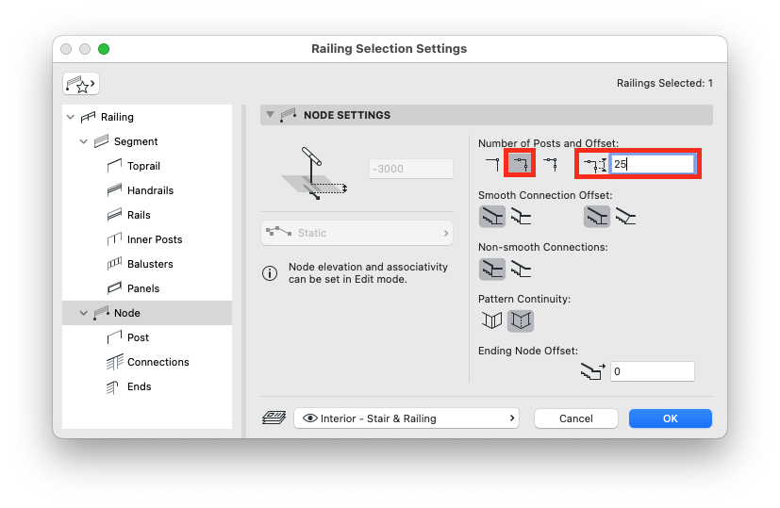Open Rails settings page
The image size is (780, 508).
click(x=139, y=215)
